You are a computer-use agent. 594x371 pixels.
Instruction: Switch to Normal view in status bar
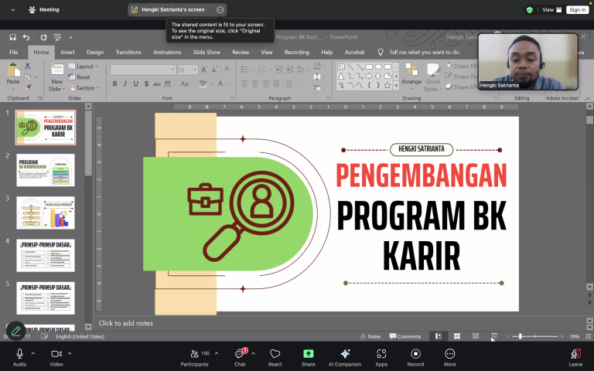(439, 336)
